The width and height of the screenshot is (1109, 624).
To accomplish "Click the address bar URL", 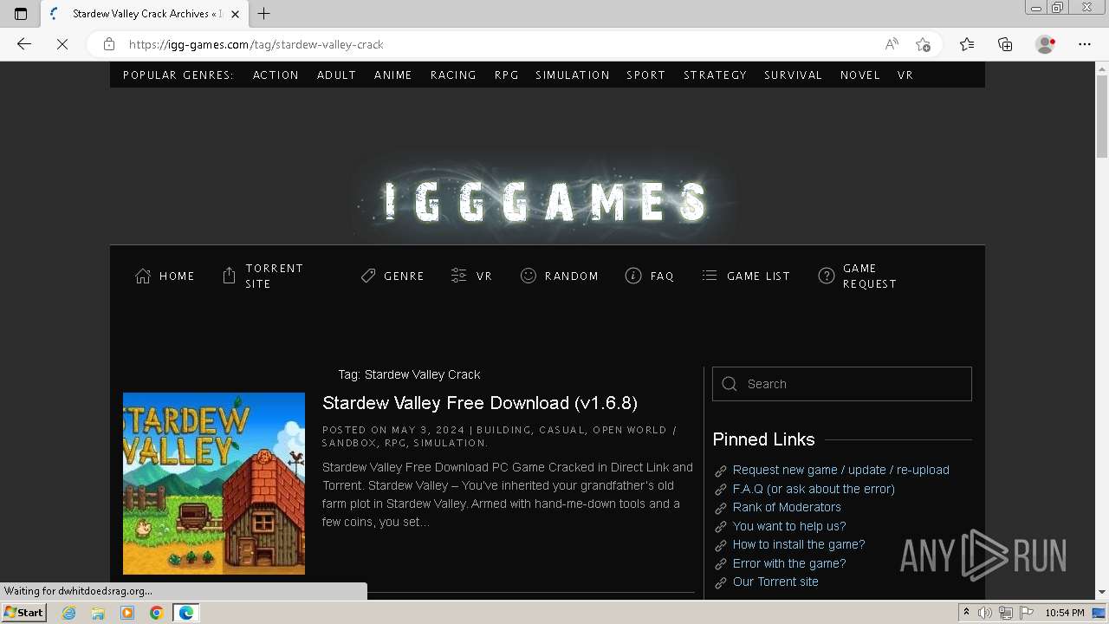I will 256,44.
